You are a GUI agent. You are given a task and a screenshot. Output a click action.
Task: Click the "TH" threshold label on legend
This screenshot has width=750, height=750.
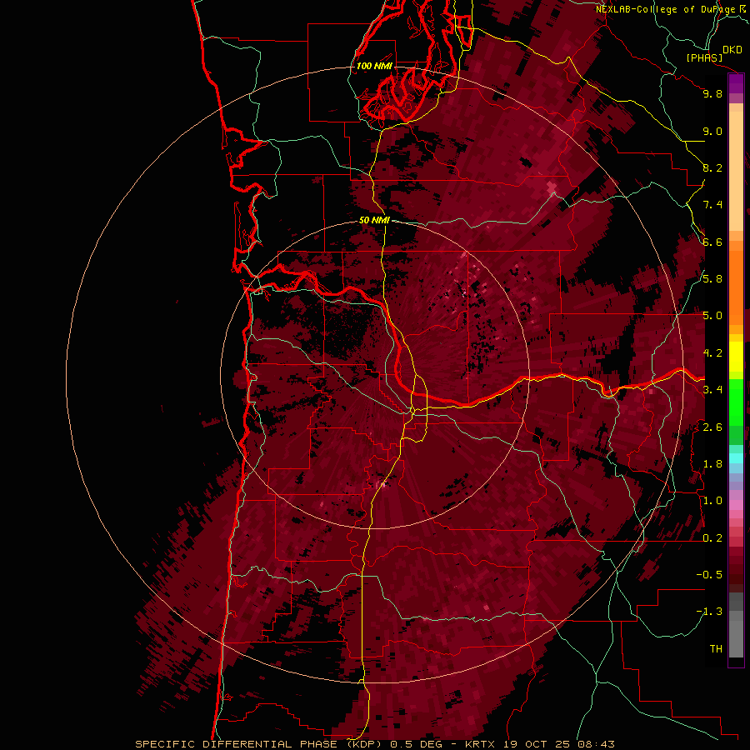tap(716, 649)
